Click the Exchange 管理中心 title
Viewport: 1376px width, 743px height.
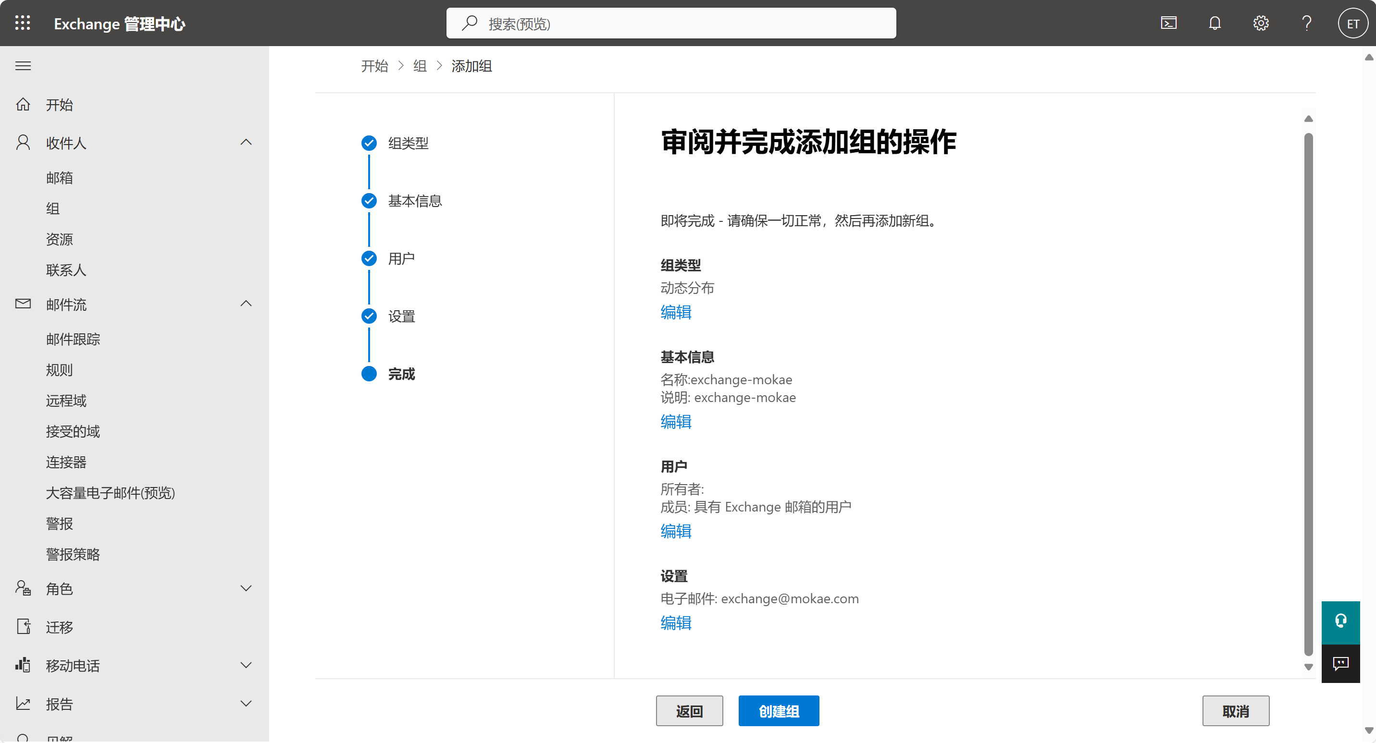120,24
